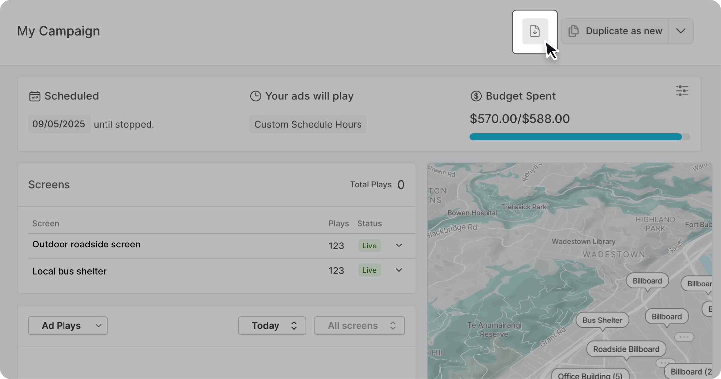Expand the Outdoor roadside screen row
Image resolution: width=721 pixels, height=379 pixels.
[399, 246]
